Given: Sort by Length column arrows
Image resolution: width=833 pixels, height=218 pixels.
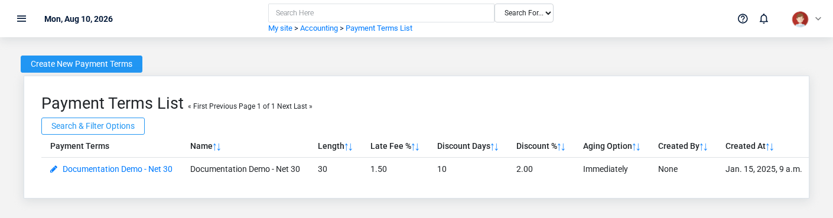Looking at the screenshot, I should coord(349,147).
